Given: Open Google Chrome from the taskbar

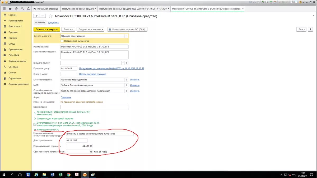Looking at the screenshot, I should (68, 175).
